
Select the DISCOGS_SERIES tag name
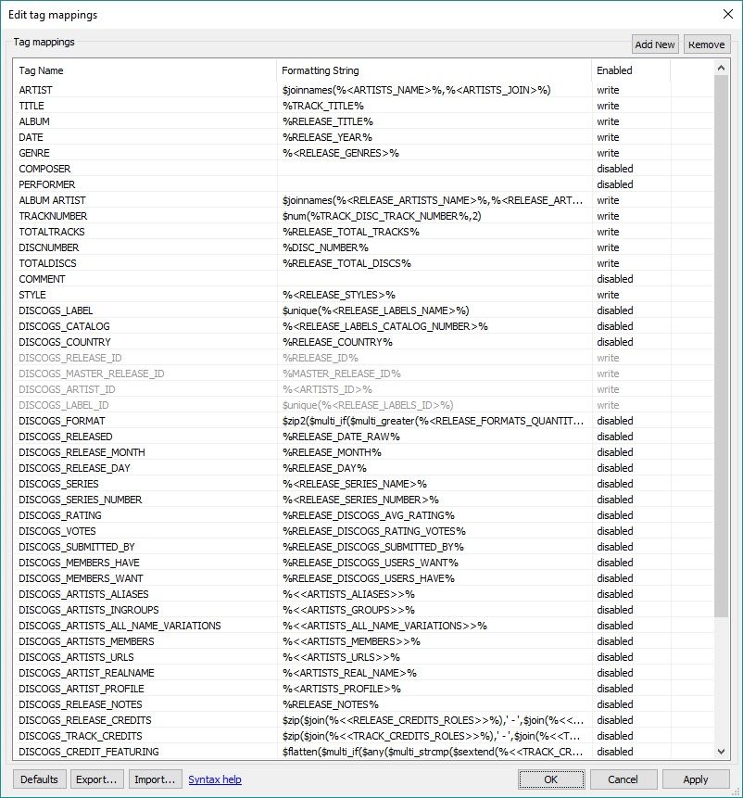click(x=58, y=484)
